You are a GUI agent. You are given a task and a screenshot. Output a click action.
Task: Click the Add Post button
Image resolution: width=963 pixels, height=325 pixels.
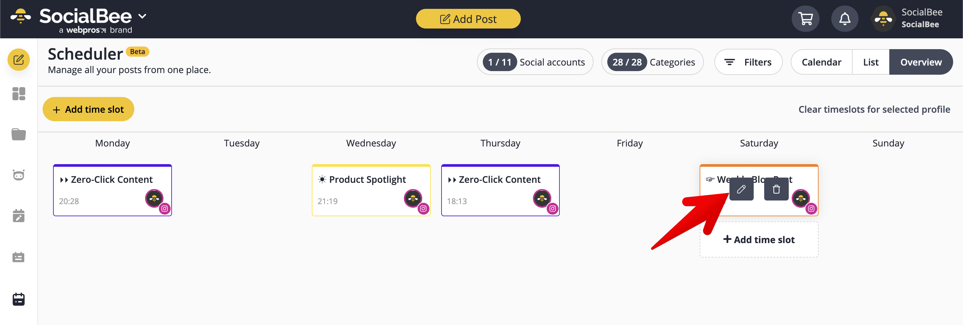click(x=468, y=19)
